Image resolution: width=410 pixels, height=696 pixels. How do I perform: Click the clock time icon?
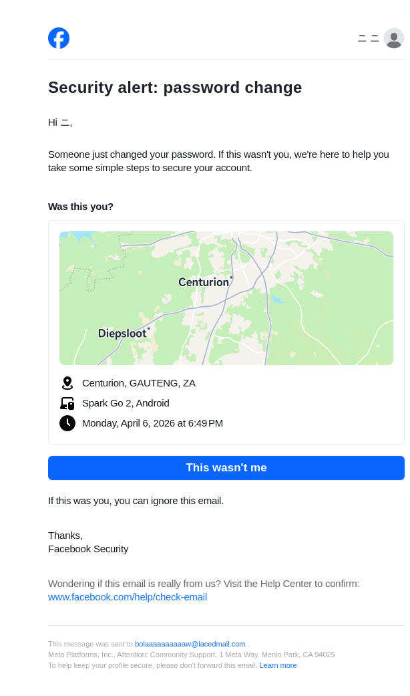point(67,423)
